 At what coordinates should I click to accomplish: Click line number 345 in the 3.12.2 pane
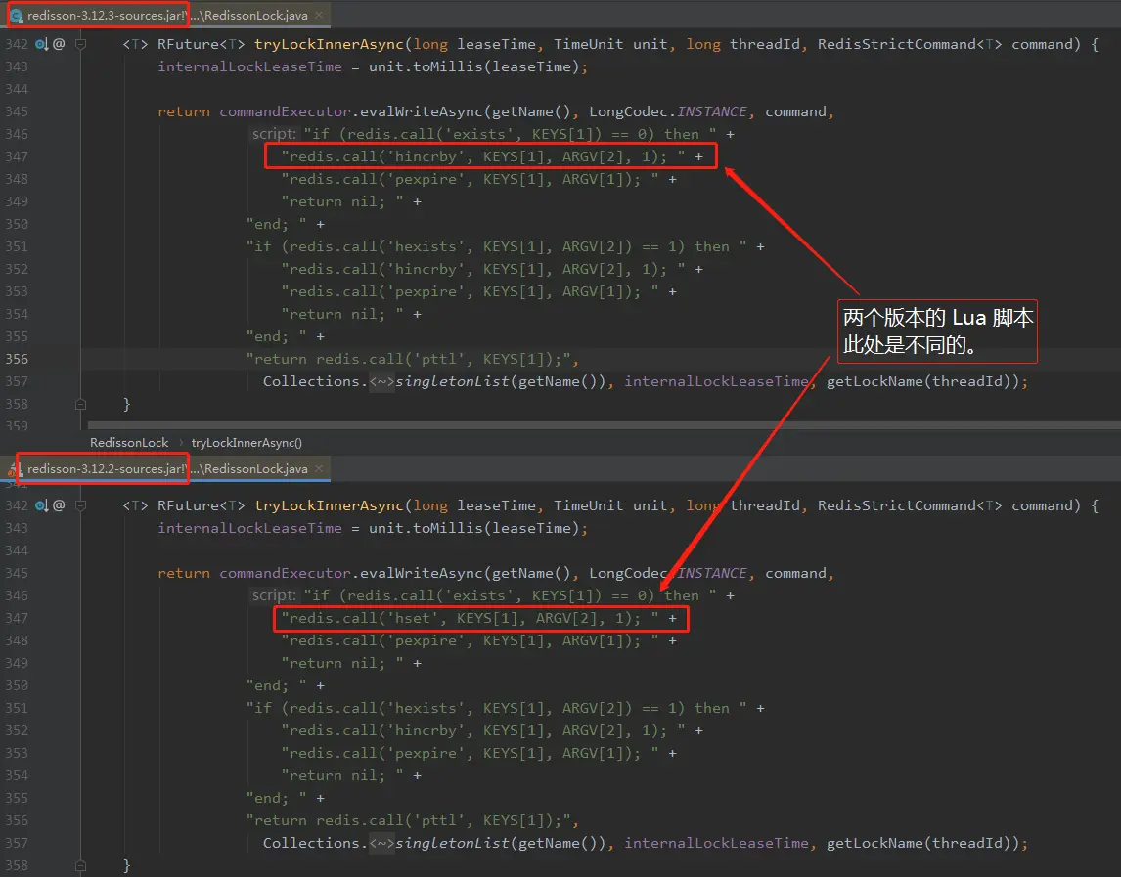[17, 573]
